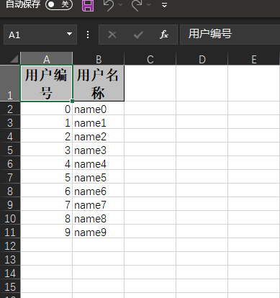Click cell A1 with 用户编号
280x298 pixels.
pos(46,83)
